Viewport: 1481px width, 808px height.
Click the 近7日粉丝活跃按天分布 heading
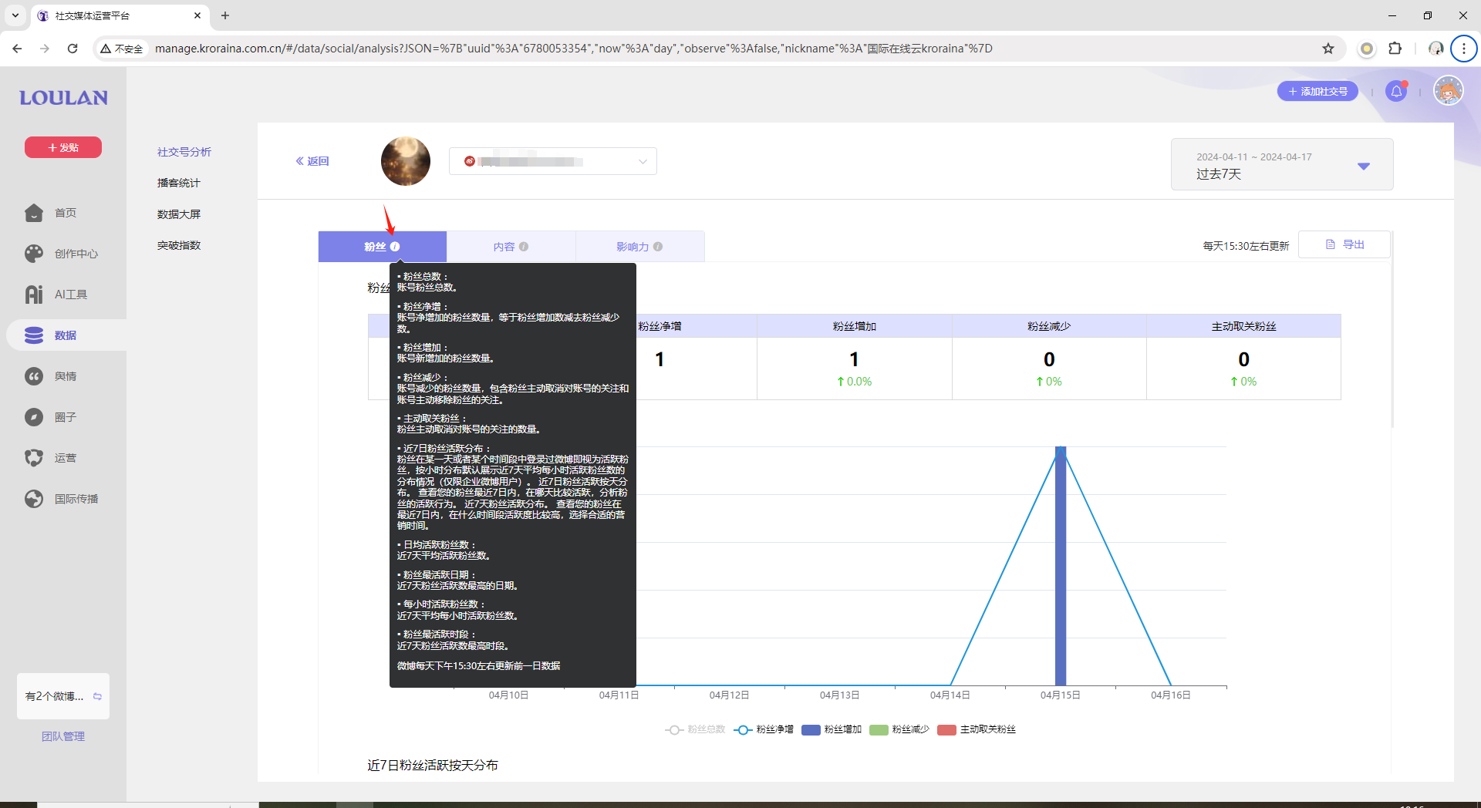tap(433, 766)
